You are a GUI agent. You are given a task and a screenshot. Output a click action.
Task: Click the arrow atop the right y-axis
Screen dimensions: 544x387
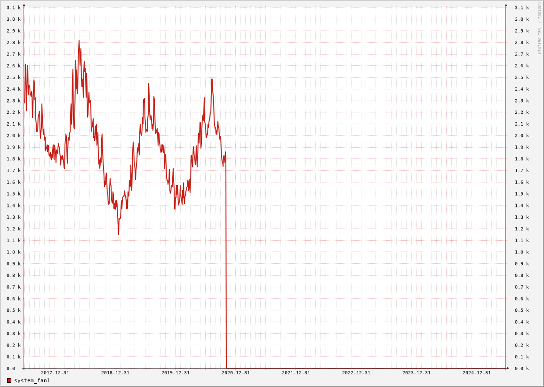click(x=506, y=5)
